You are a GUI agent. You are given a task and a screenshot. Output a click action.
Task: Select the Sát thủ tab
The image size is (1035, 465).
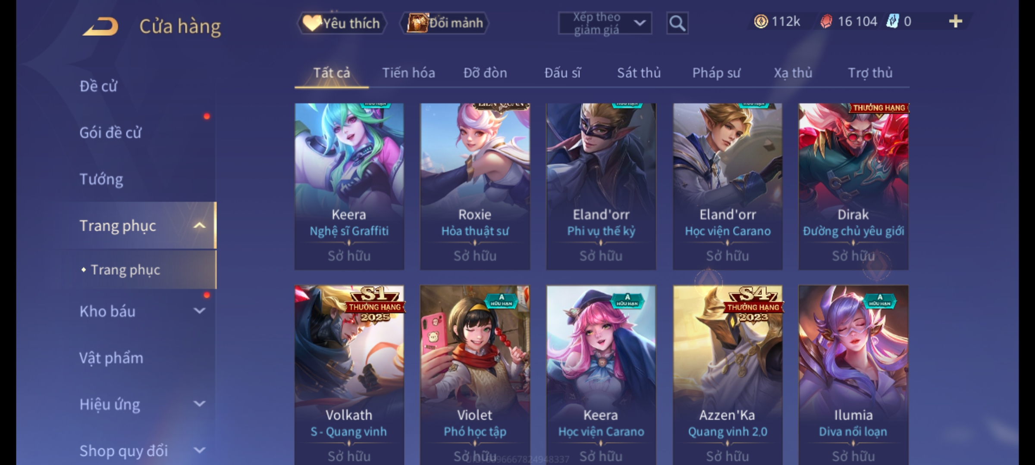(639, 73)
